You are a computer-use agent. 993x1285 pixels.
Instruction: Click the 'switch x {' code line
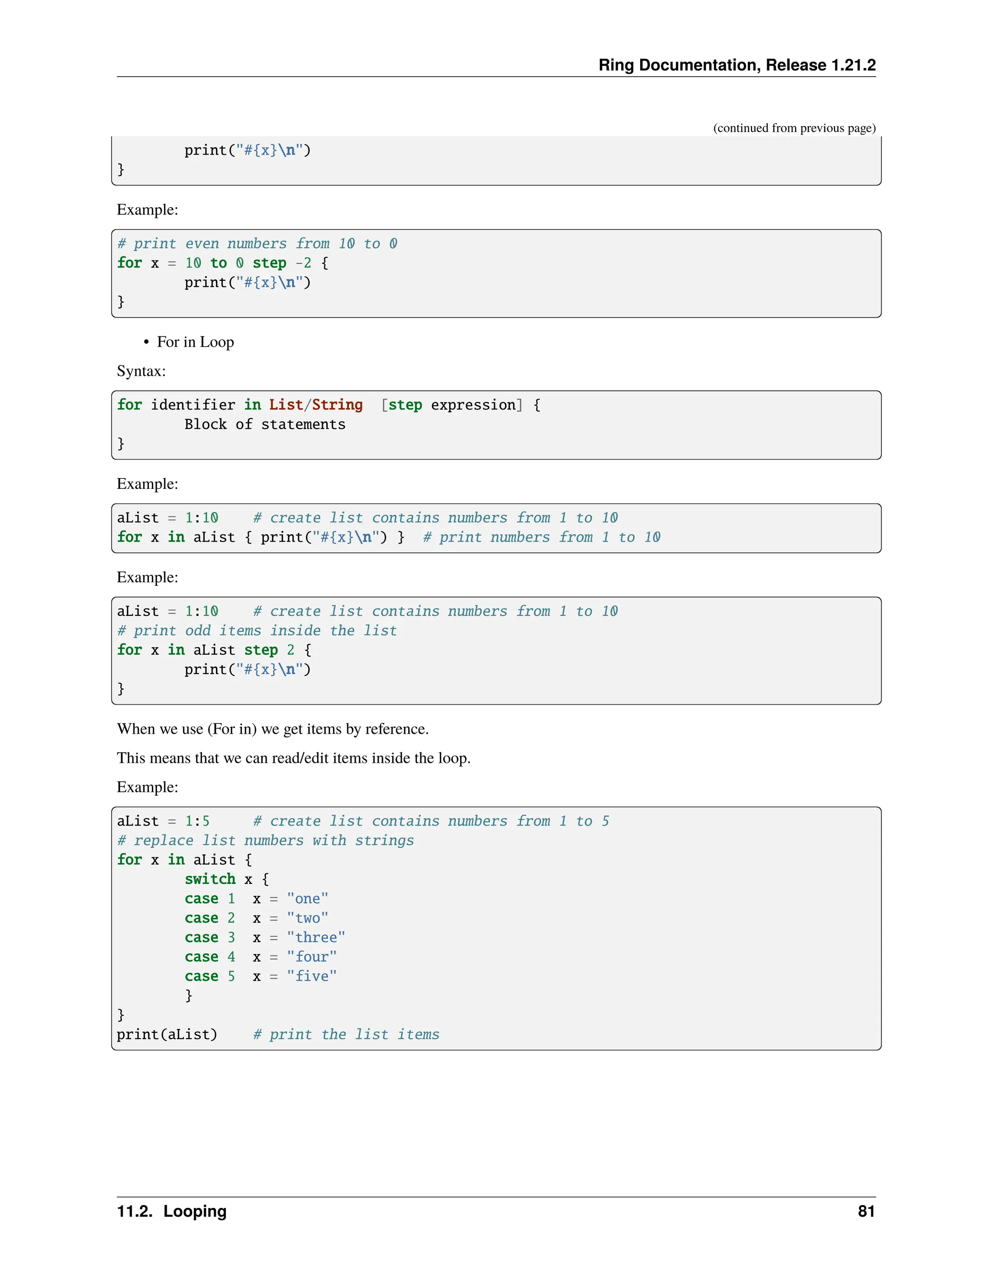[226, 880]
